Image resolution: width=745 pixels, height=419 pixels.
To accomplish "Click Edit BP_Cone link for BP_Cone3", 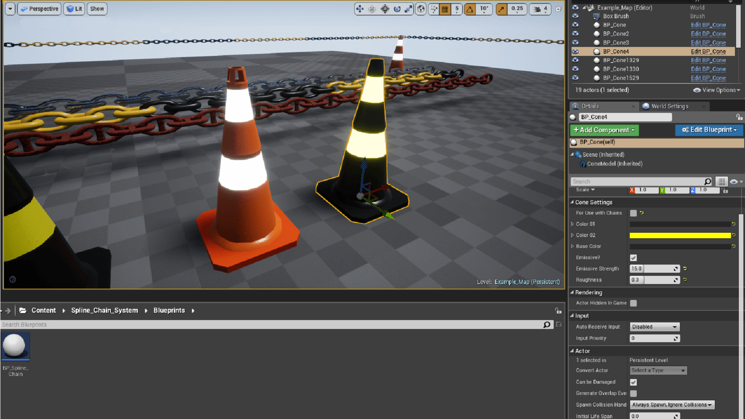I will coord(708,42).
